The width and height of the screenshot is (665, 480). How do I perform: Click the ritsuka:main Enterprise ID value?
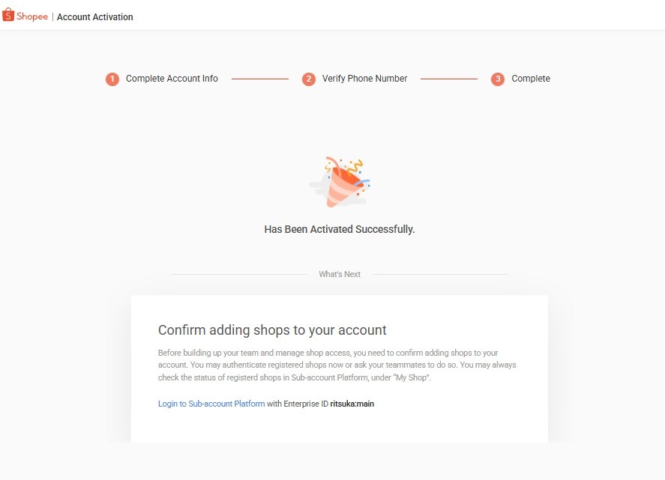coord(352,404)
